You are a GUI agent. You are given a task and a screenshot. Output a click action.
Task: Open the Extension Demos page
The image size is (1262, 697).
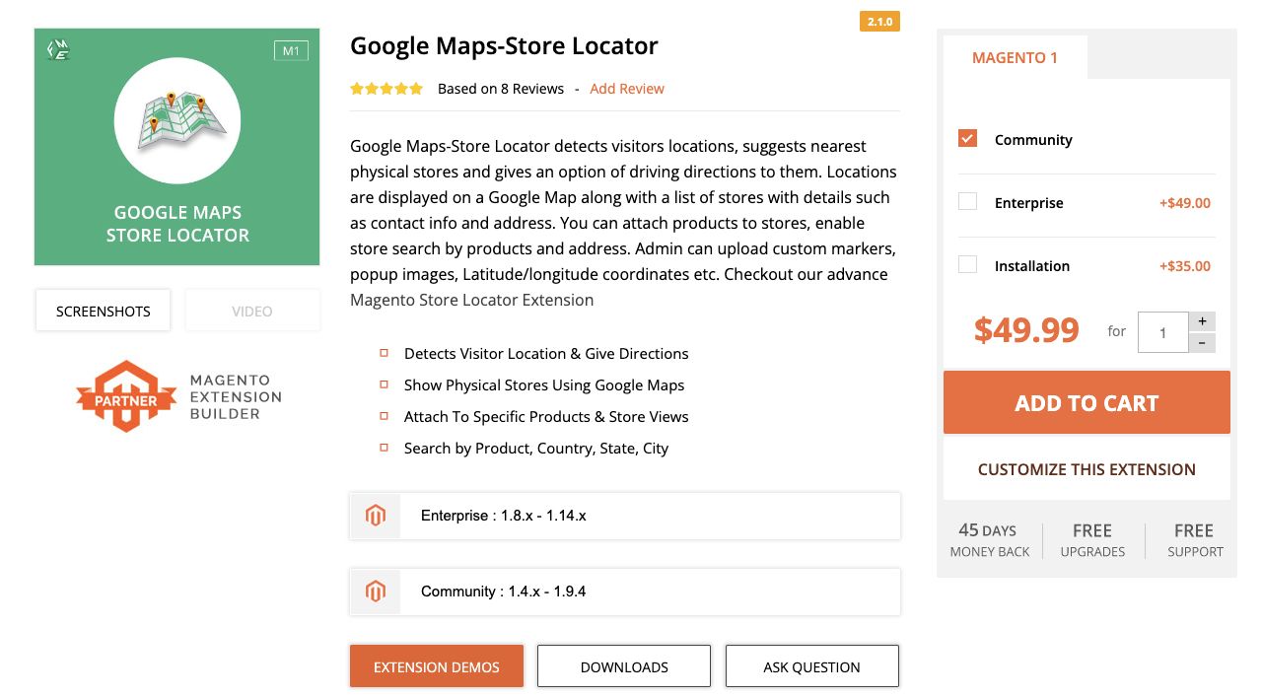coord(436,666)
